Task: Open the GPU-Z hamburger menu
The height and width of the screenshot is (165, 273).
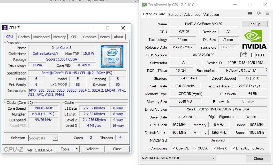Action: tap(268, 13)
